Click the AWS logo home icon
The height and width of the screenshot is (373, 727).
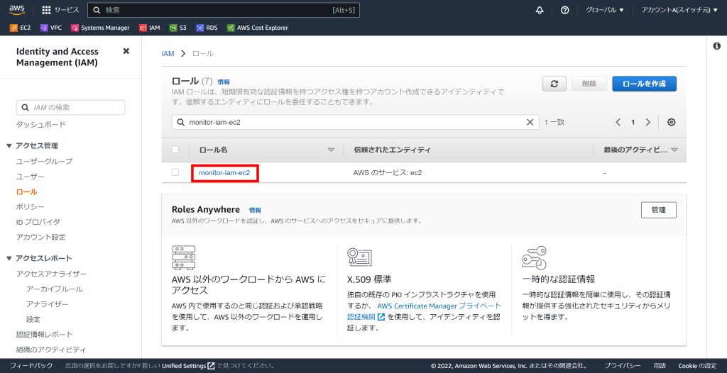17,10
